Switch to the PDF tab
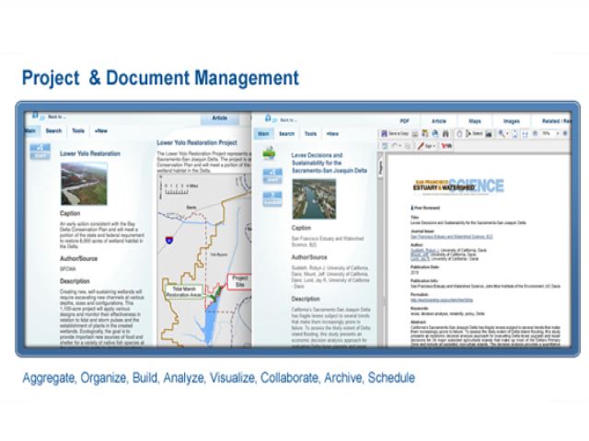This screenshot has height=441, width=589. point(405,121)
